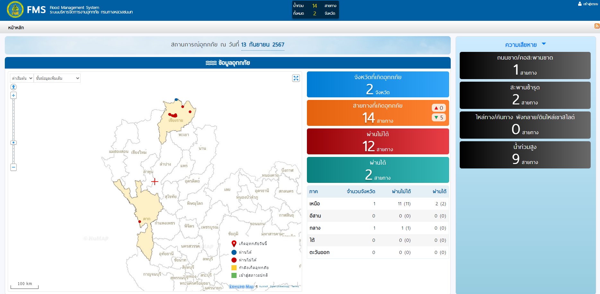Expand map to fullscreen
Screen dimensions: 600x294
click(296, 78)
